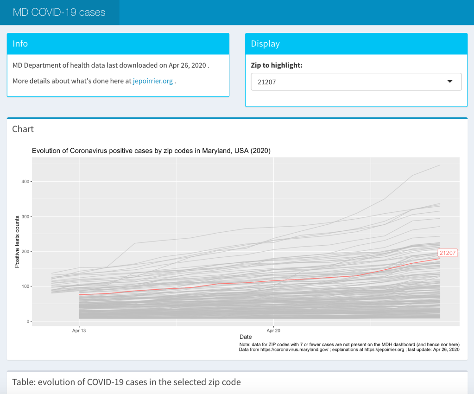Click the Date axis title
This screenshot has width=474, height=394.
coord(245,337)
